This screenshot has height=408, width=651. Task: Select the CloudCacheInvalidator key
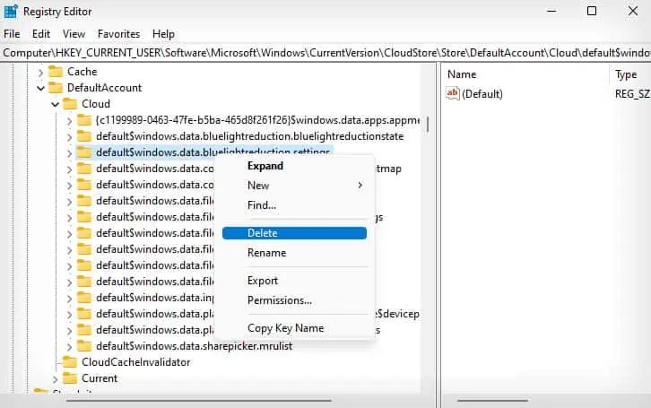(x=135, y=362)
